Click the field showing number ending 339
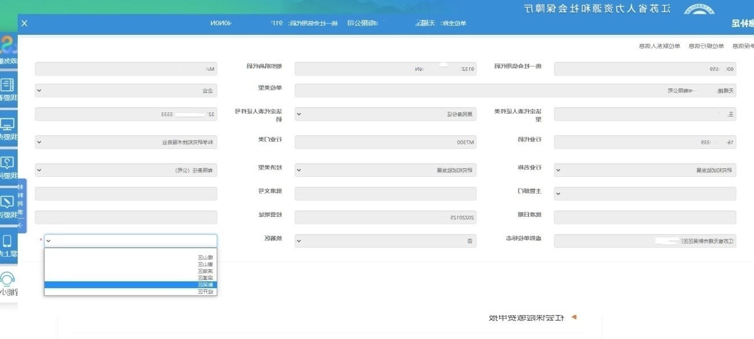Viewport: 754px width, 339px height. [645, 142]
